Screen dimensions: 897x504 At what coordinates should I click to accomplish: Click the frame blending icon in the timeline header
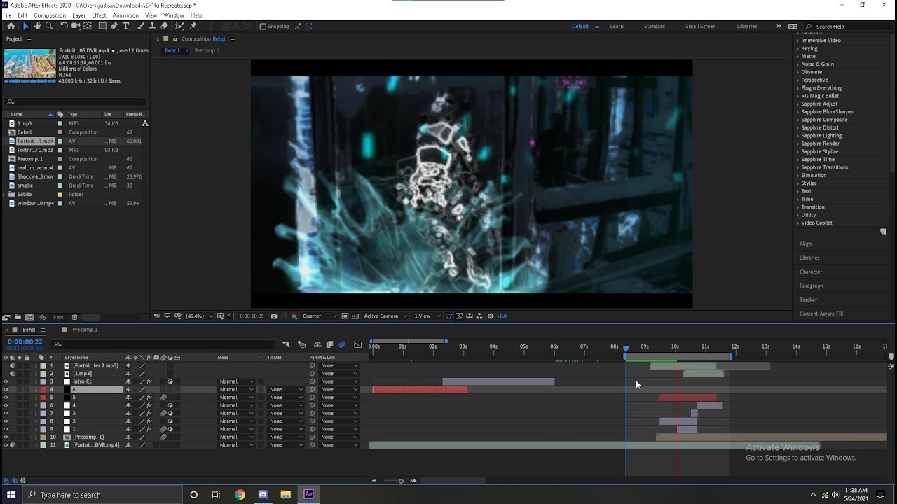(x=330, y=344)
